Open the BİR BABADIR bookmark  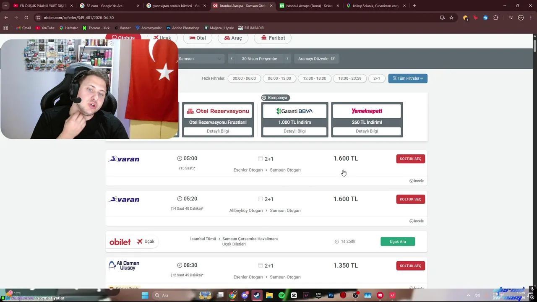[x=251, y=28]
